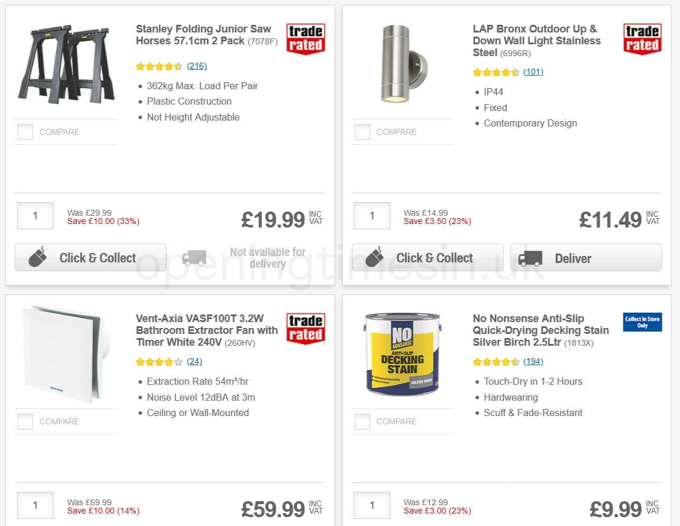
Task: Click the greyed-out delivery truck icon
Action: point(195,258)
